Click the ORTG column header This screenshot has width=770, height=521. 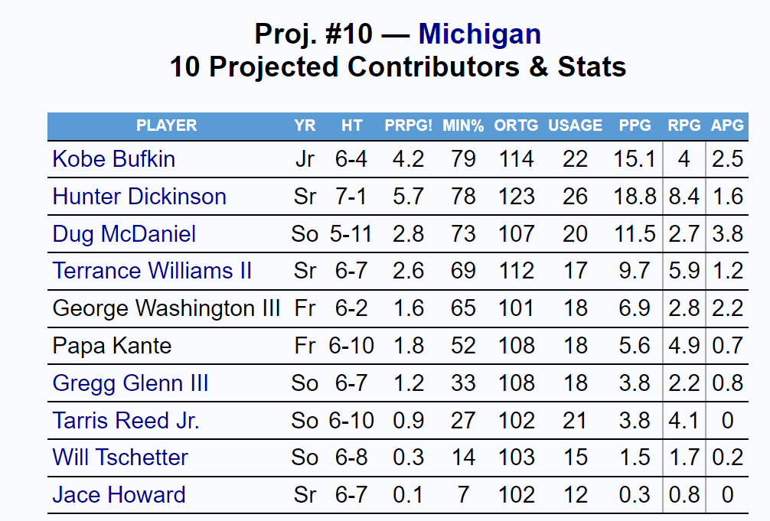516,126
